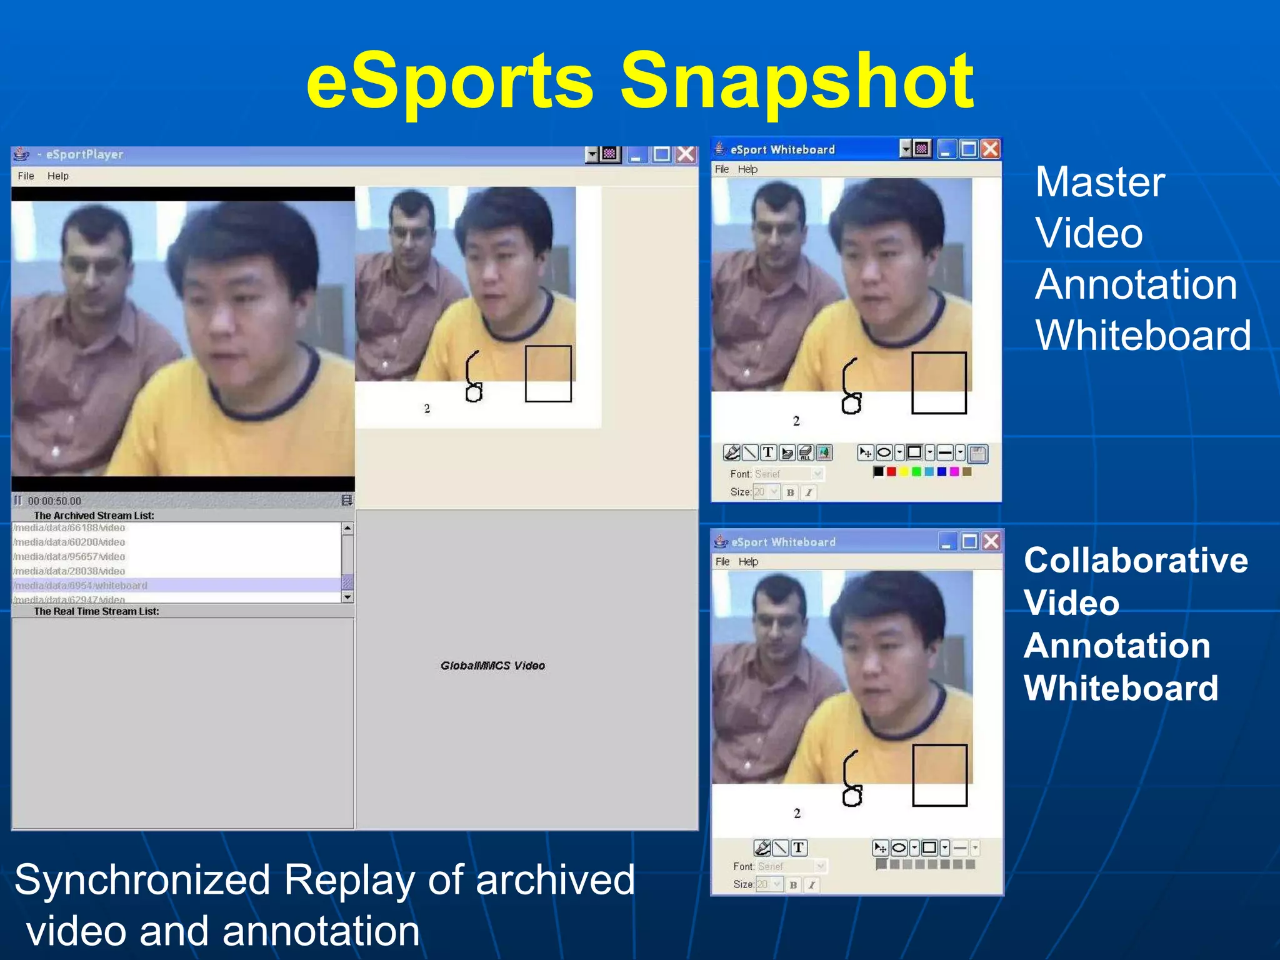Toggle italic in collaborative whiteboard
The image size is (1280, 960).
pyautogui.click(x=812, y=884)
